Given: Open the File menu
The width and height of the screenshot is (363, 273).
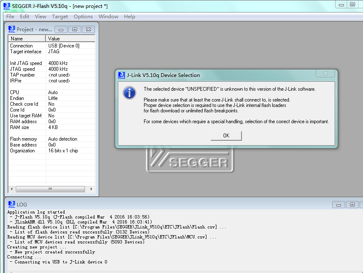Looking at the screenshot, I should click(10, 17).
